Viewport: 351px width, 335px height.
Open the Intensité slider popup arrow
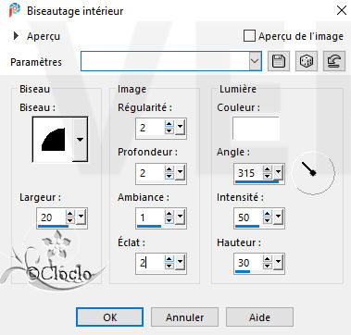278,217
